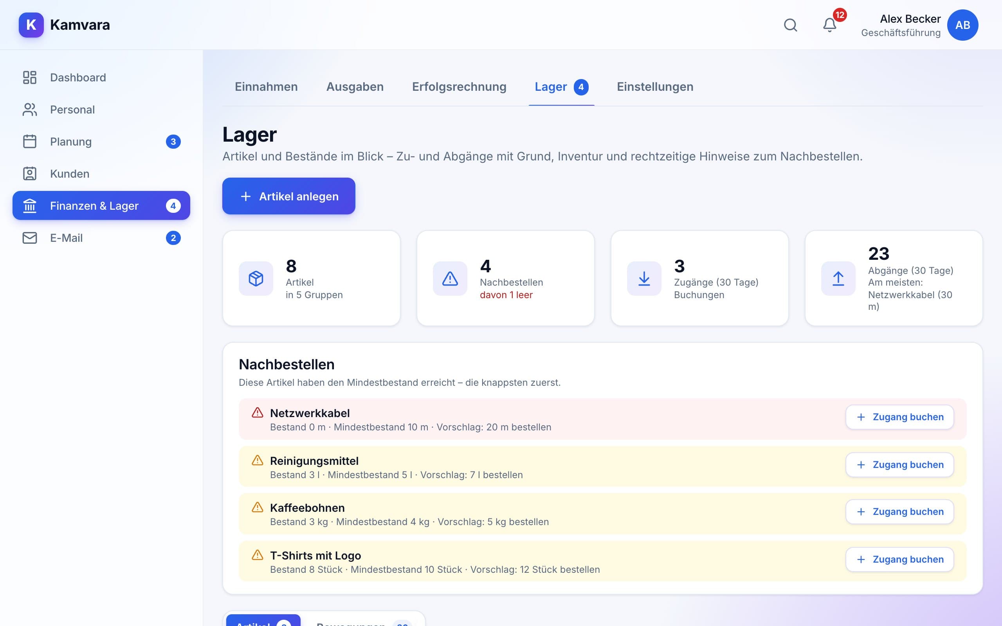The height and width of the screenshot is (626, 1002).
Task: Click the red warning icon beside Netzwerkkabel
Action: tap(258, 413)
